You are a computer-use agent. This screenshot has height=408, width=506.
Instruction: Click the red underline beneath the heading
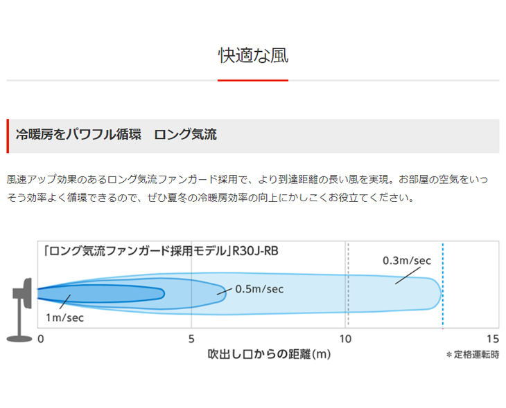(253, 80)
